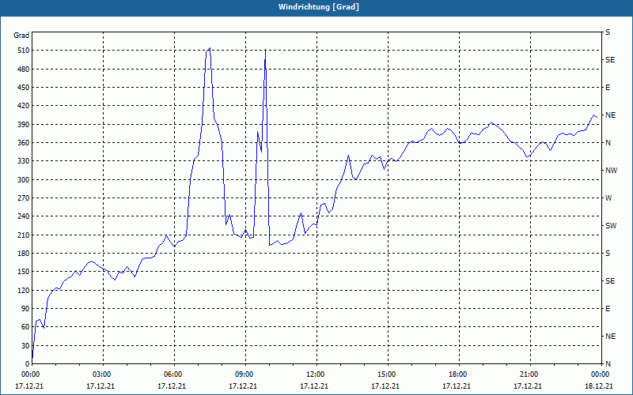This screenshot has width=633, height=395.
Task: Click the W compass label
Action: (608, 198)
